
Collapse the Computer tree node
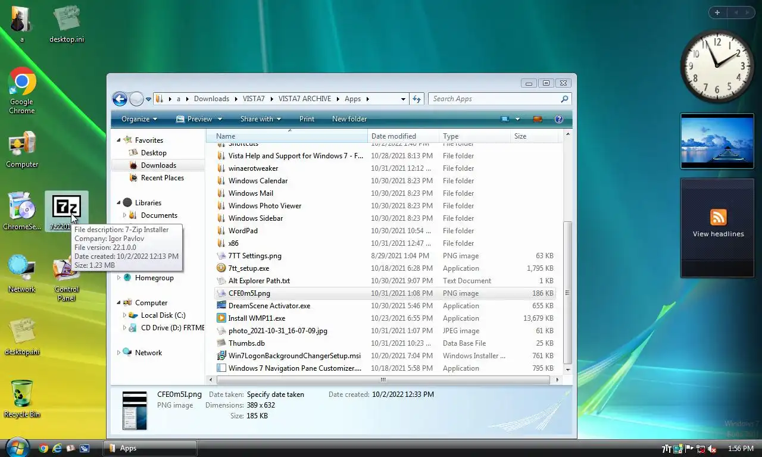tap(118, 303)
